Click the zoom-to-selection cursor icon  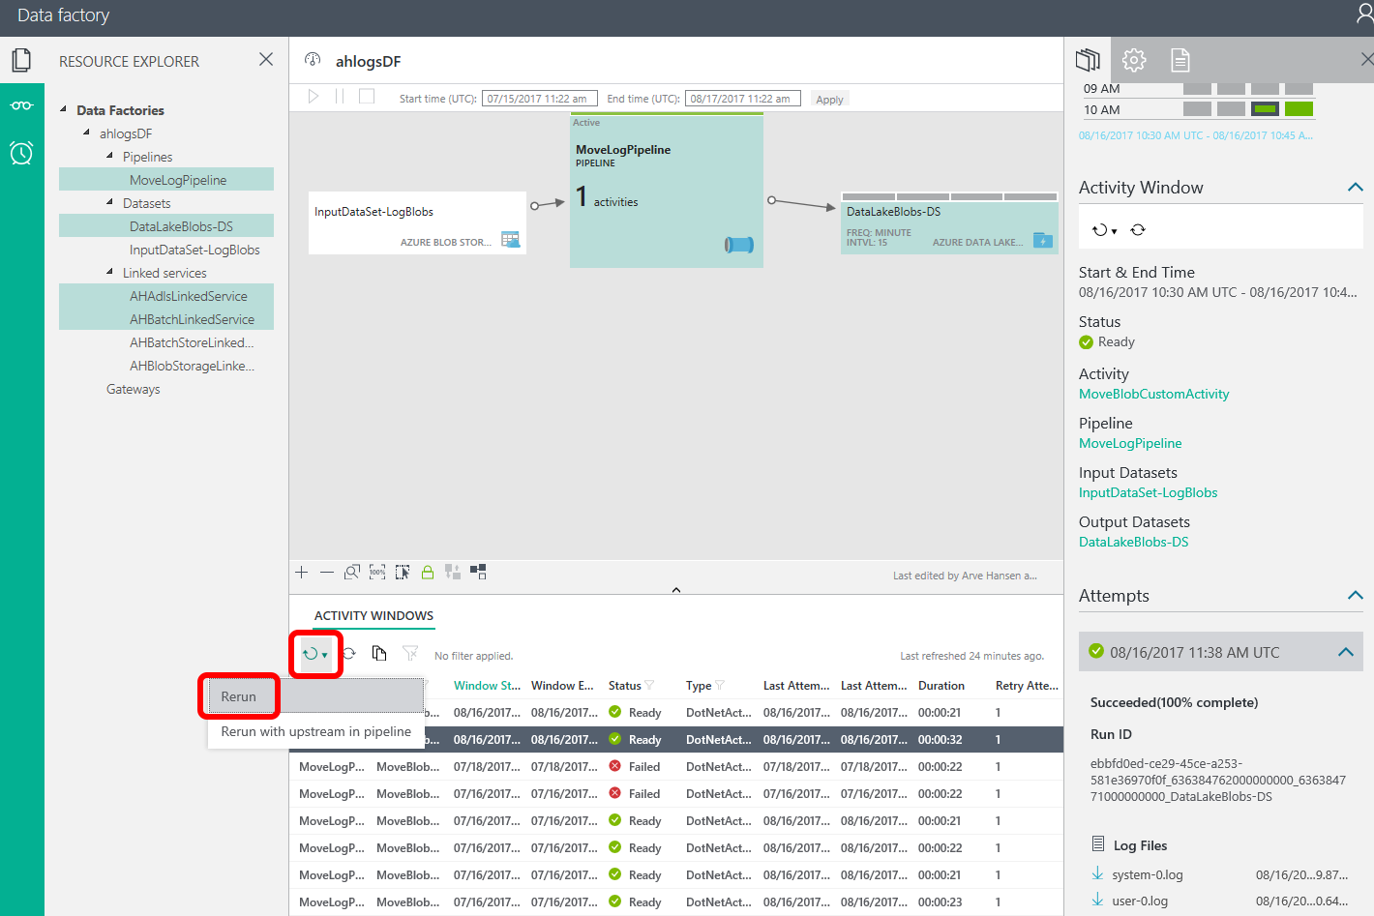[x=403, y=573]
